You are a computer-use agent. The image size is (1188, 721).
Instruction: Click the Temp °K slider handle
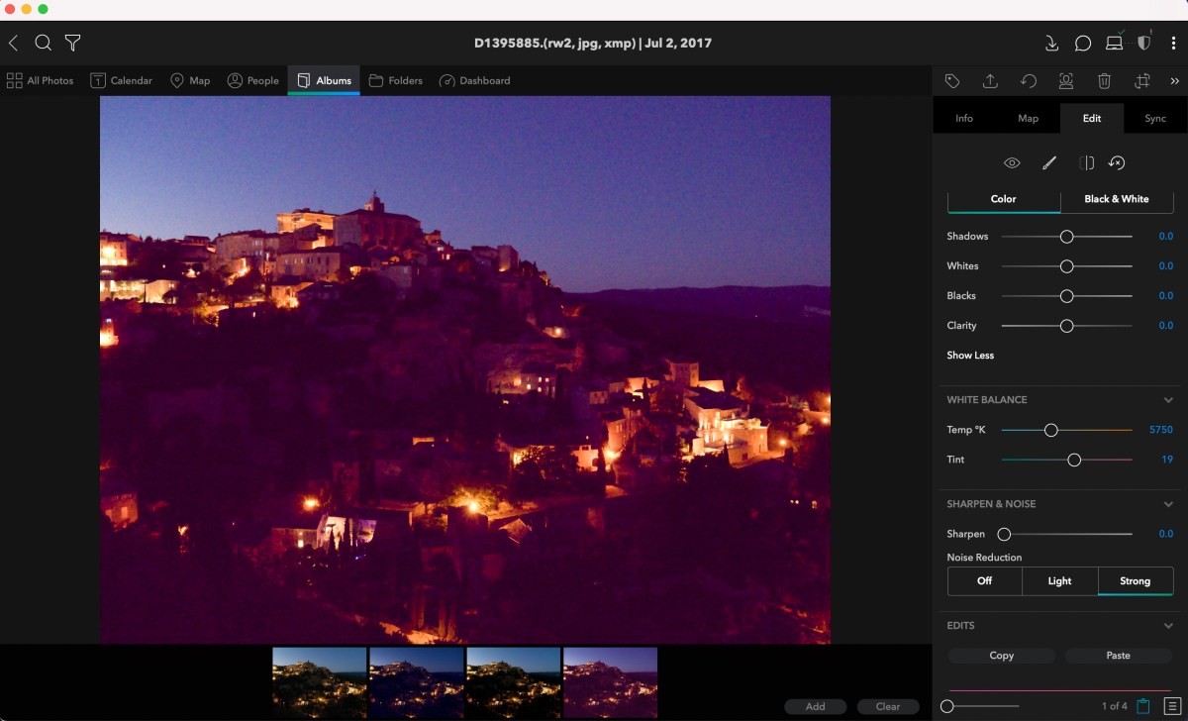1051,430
